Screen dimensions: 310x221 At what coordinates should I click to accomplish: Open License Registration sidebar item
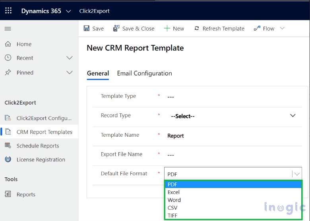click(41, 159)
